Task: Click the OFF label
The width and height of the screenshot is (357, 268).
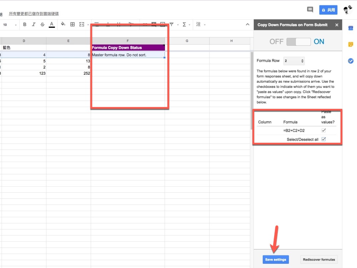Action: pyautogui.click(x=276, y=42)
